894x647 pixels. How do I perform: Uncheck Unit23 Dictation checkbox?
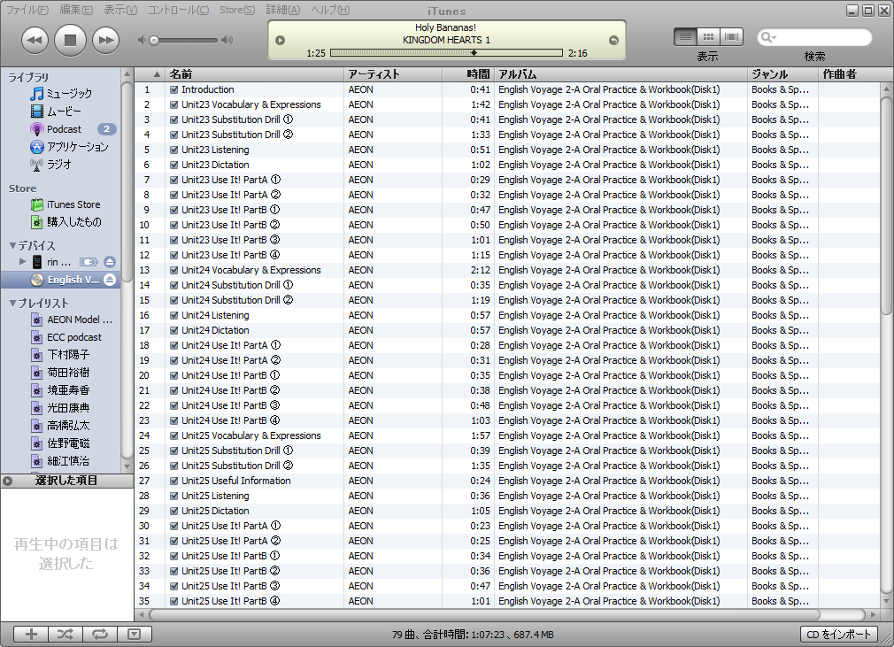(173, 165)
